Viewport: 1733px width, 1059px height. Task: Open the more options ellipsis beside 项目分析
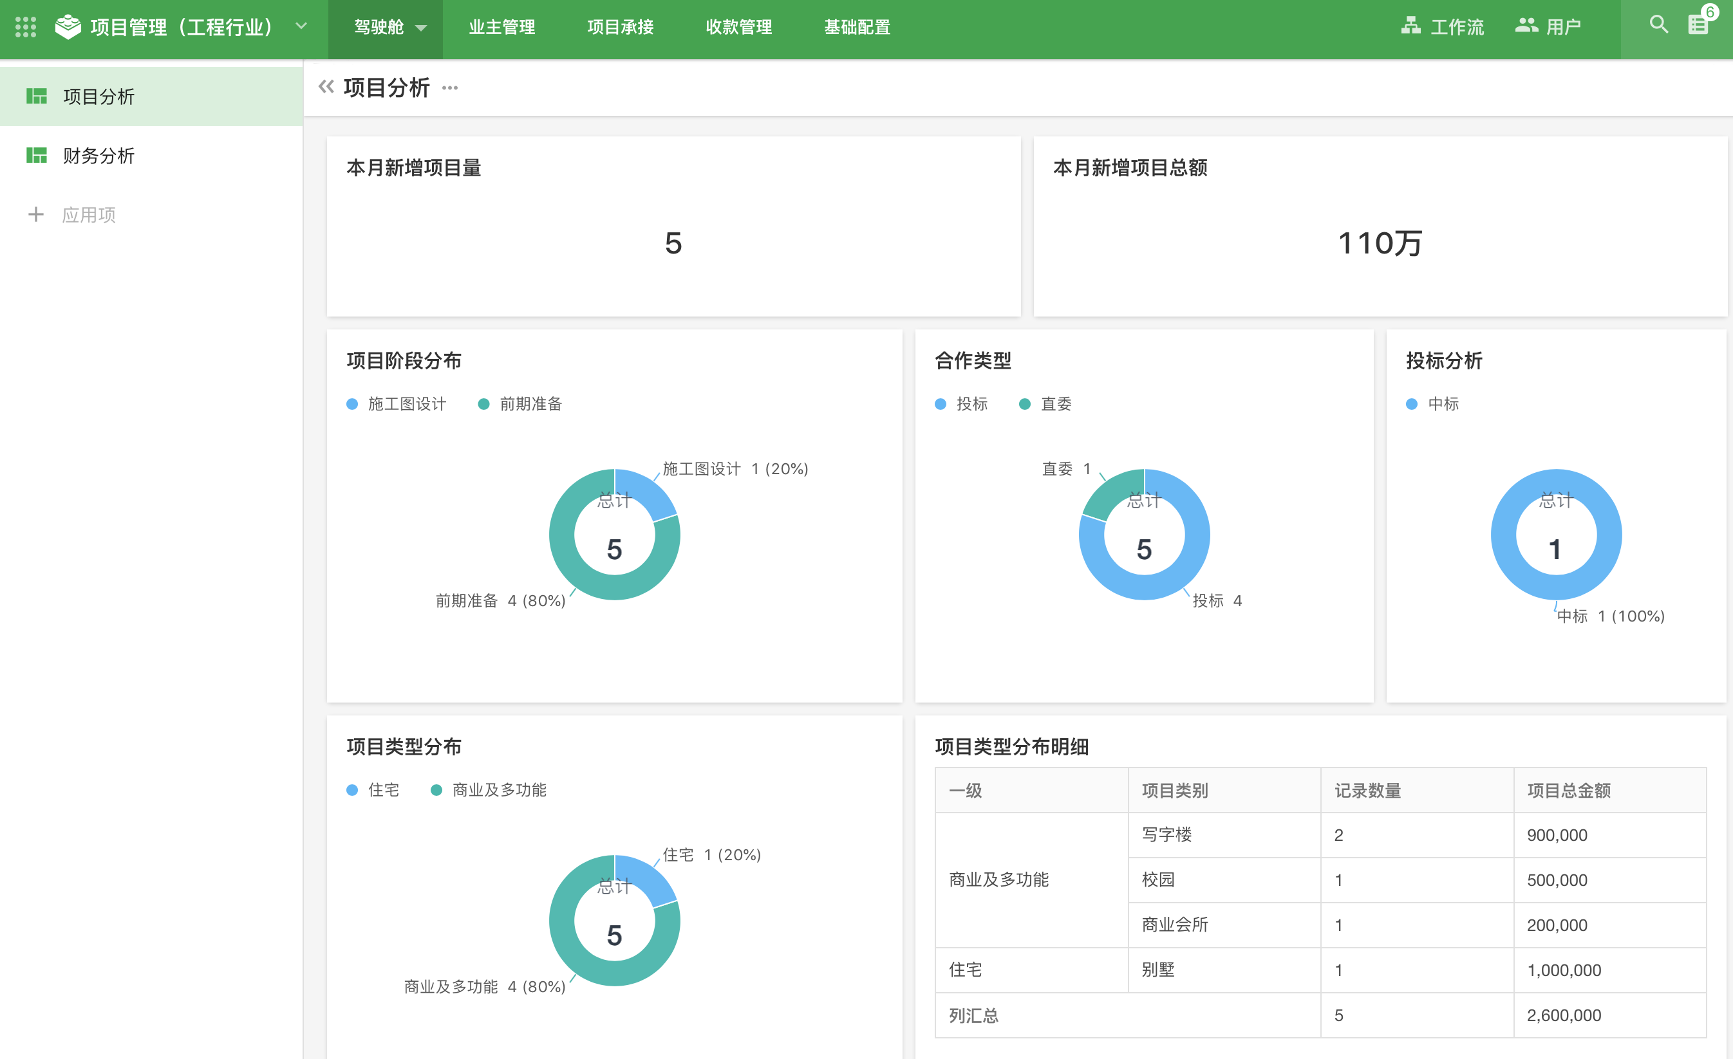[450, 88]
